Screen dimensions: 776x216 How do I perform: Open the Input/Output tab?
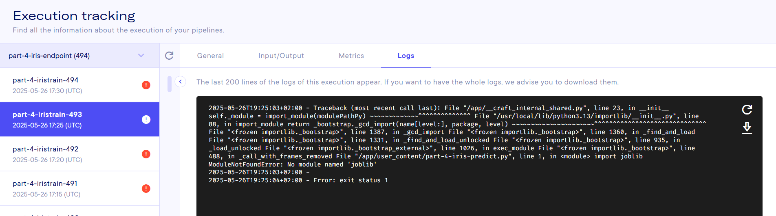coord(281,56)
